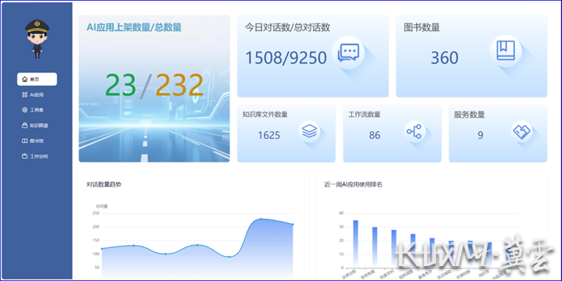
Task: Click the service count value 9
Action: point(480,136)
